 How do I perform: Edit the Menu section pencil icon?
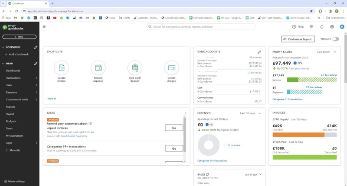coord(36,64)
